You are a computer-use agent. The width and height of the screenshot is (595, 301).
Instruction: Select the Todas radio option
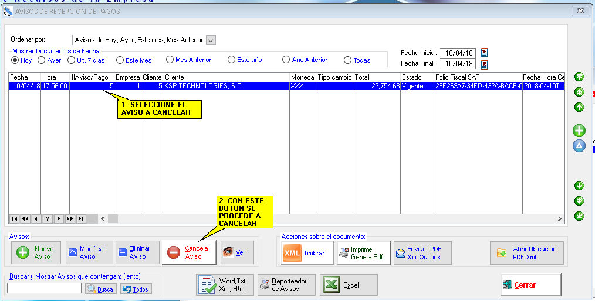point(348,60)
